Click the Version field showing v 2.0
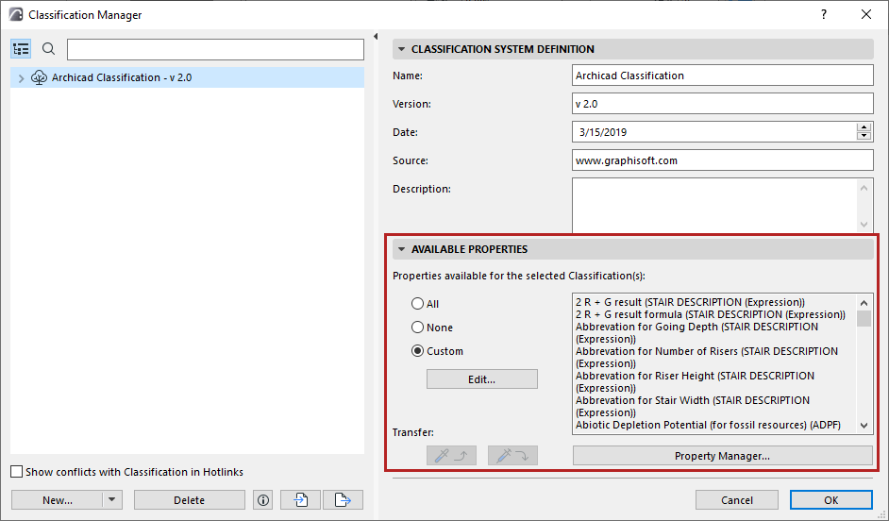Viewport: 889px width, 521px height. point(722,104)
